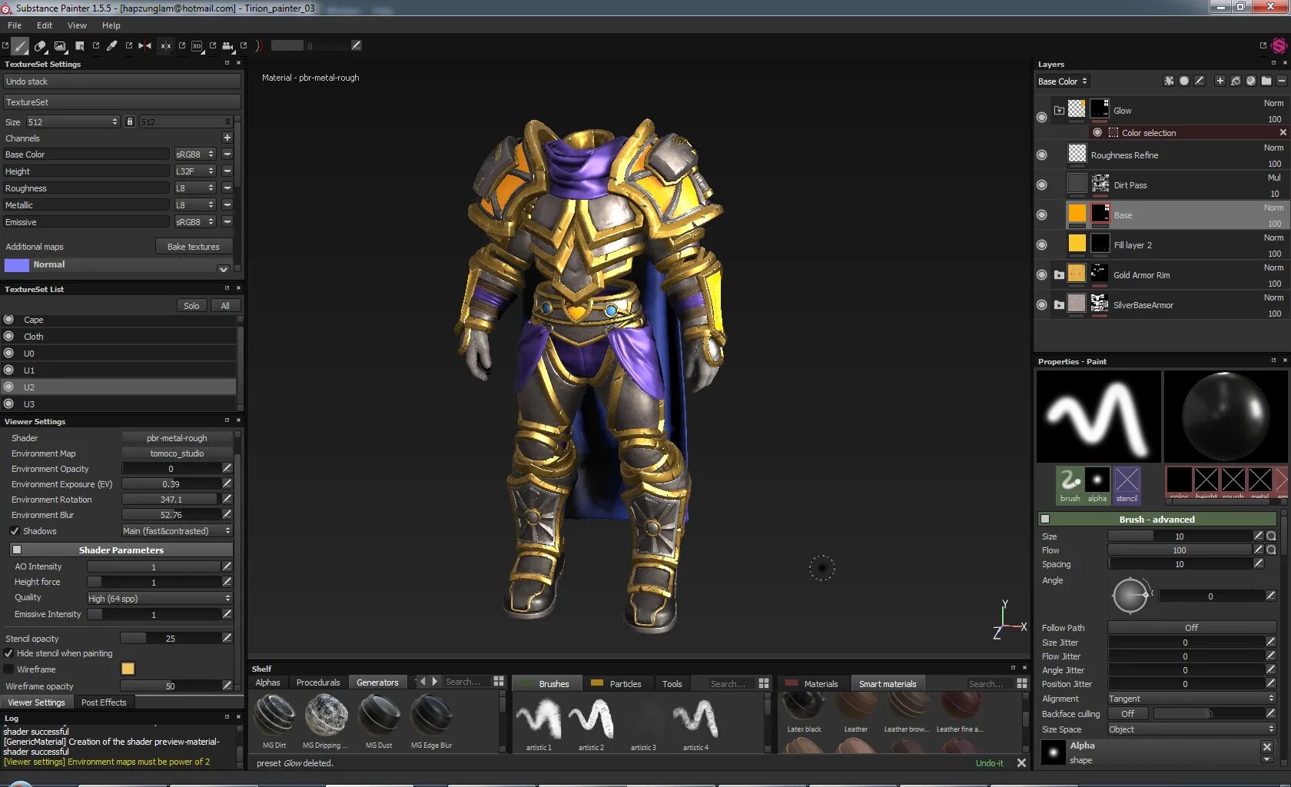Add a new folder to layers
The height and width of the screenshot is (787, 1291).
coord(1266,81)
